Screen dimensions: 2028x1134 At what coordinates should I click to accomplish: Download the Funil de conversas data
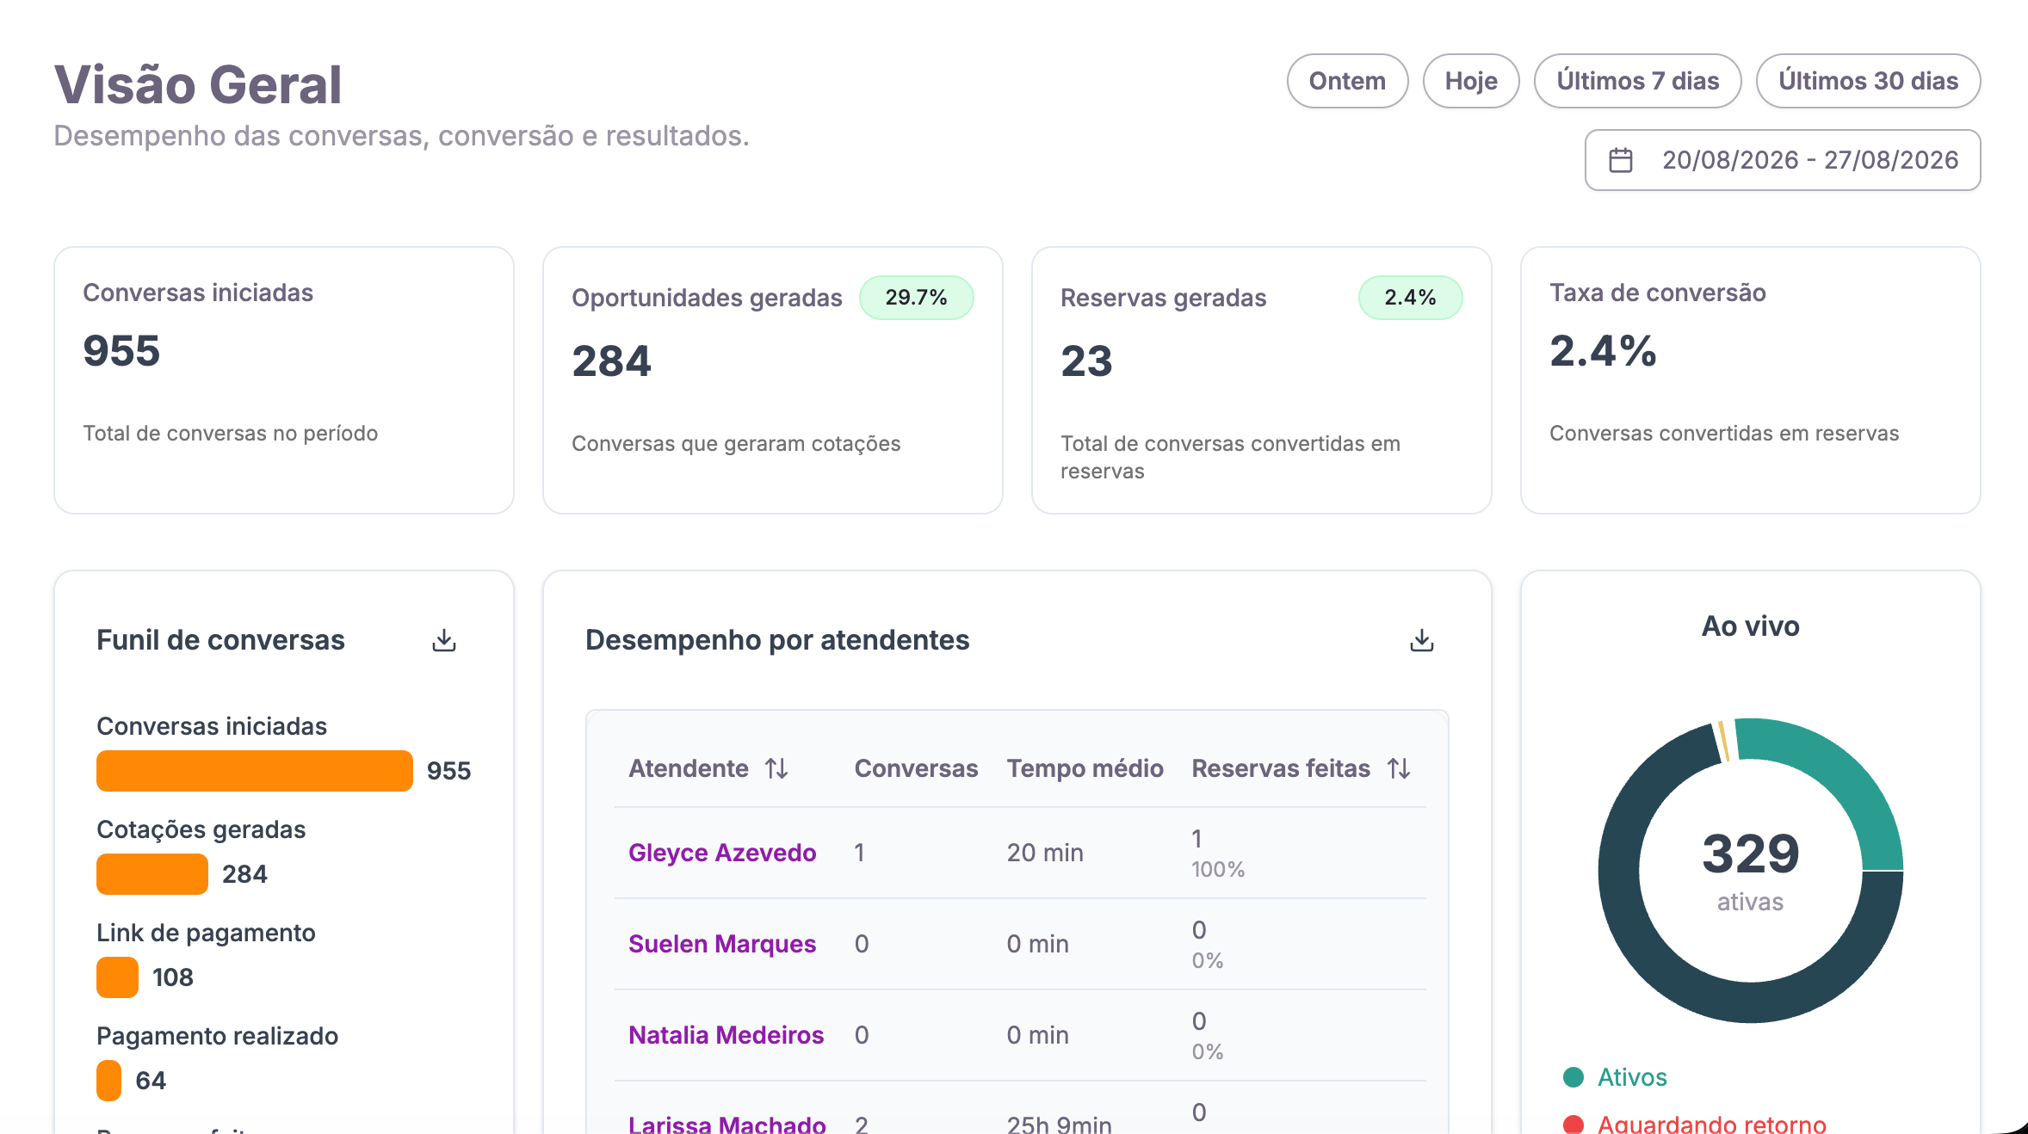pos(444,640)
